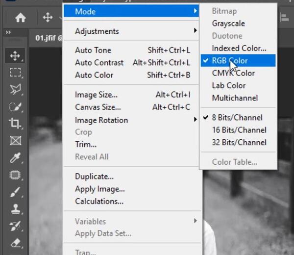Select 8 Bits/Channel option
Viewport: 294px width, 255px height.
pyautogui.click(x=238, y=118)
